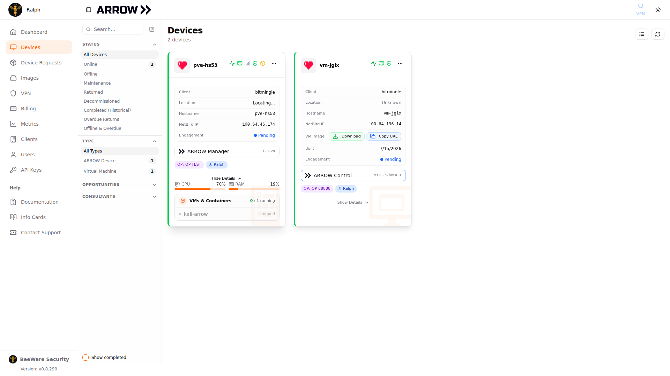Viewport: 670px width, 376px height.
Task: Open Info Cards
Action: click(x=39, y=217)
